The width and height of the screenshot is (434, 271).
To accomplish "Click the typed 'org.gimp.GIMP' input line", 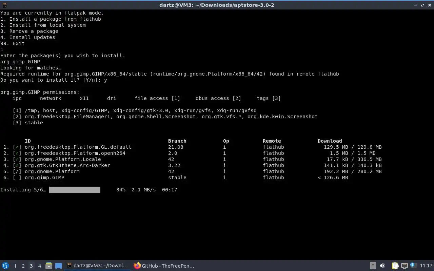I will click(x=20, y=62).
